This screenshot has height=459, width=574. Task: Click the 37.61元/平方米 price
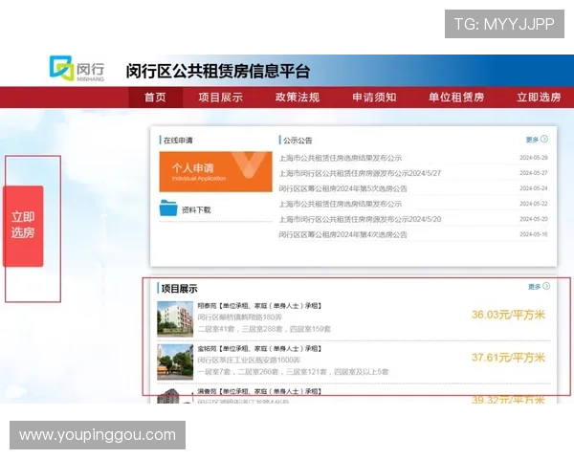pyautogui.click(x=509, y=358)
